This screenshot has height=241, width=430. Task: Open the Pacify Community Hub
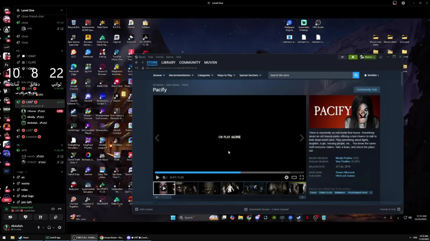(x=367, y=89)
